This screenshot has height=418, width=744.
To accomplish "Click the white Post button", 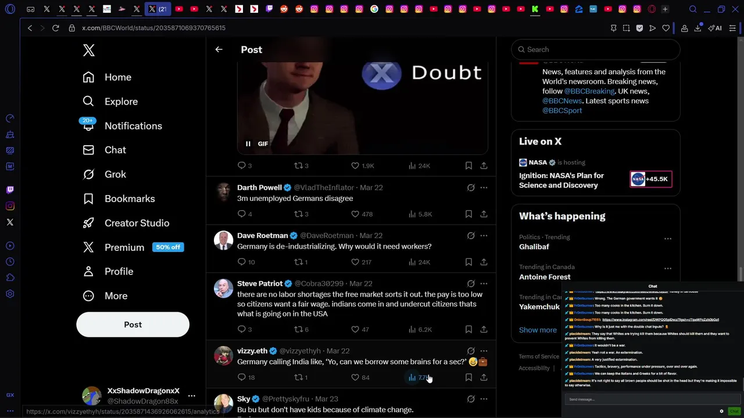I will tap(133, 325).
